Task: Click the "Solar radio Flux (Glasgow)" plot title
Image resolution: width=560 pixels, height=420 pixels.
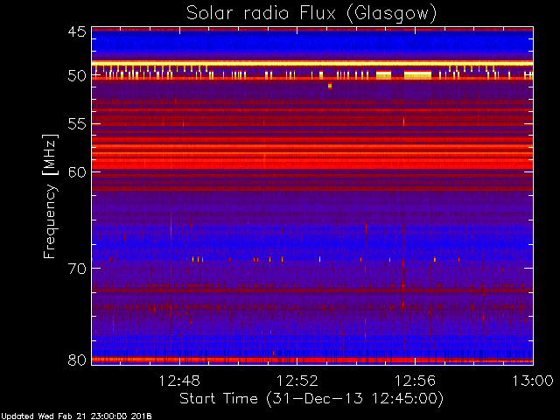Action: coord(311,13)
